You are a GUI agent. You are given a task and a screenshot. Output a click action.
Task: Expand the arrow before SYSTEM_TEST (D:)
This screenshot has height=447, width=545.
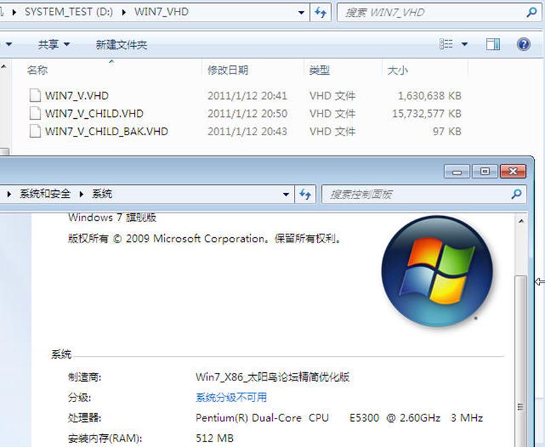pyautogui.click(x=14, y=12)
